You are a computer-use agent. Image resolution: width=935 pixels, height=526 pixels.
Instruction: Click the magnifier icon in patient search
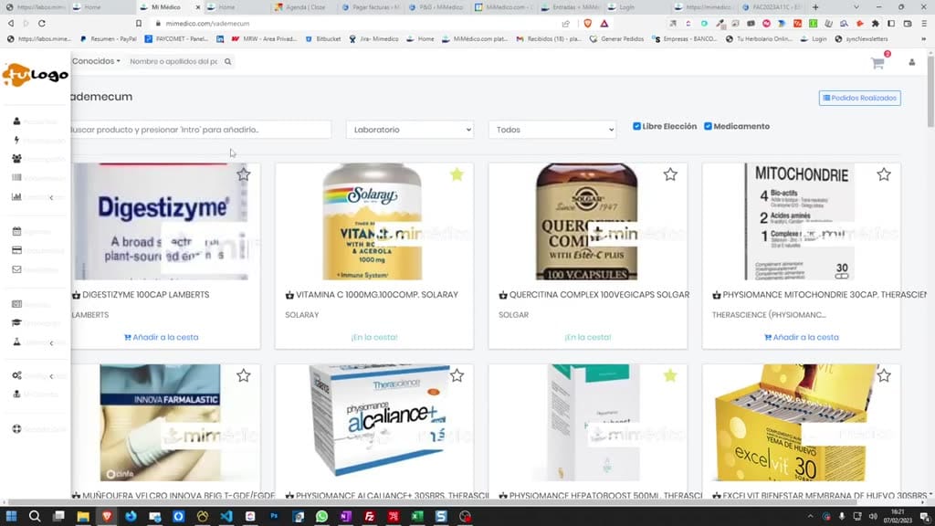pyautogui.click(x=227, y=61)
